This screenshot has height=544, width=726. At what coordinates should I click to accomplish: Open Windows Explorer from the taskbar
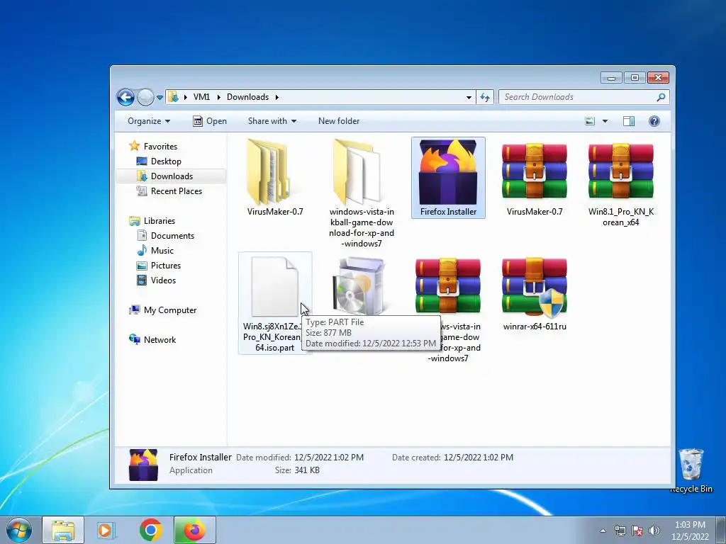click(x=63, y=530)
